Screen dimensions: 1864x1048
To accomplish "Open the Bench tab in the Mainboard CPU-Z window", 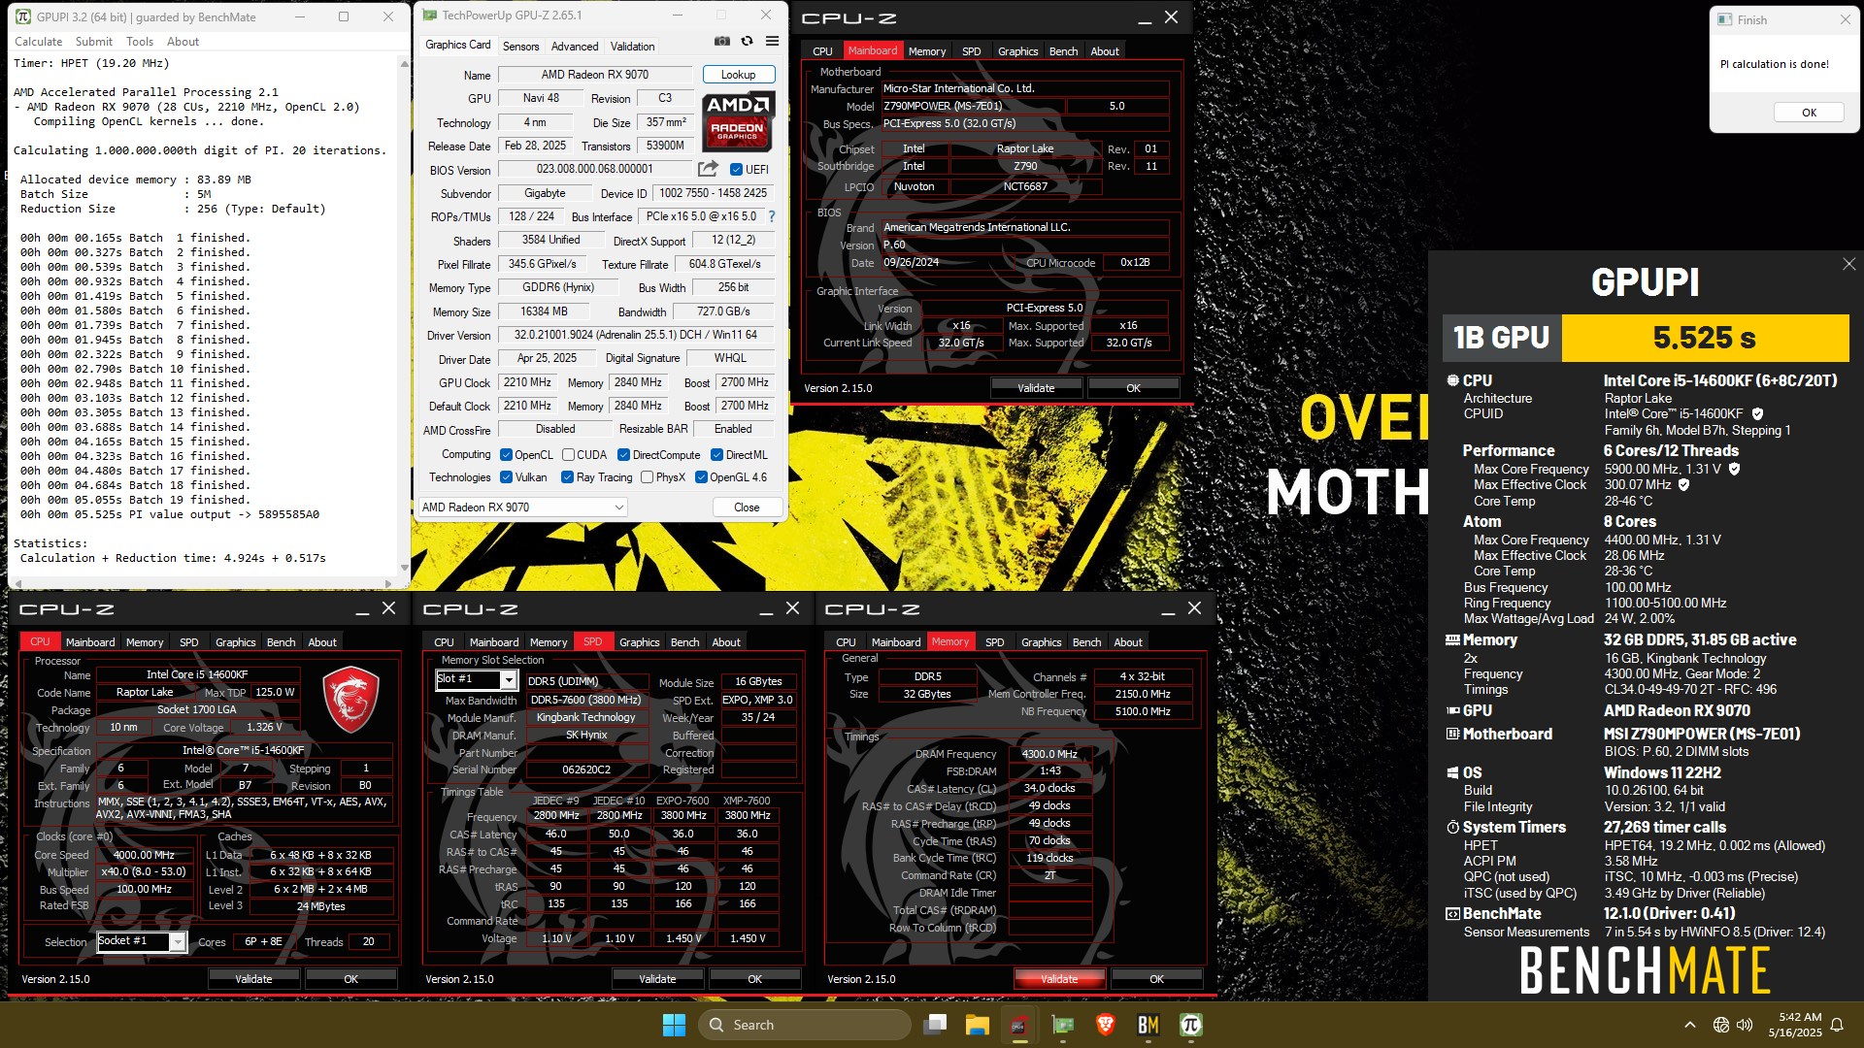I will click(x=1063, y=51).
